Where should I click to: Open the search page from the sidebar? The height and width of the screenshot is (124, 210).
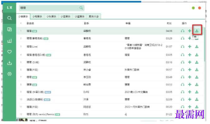(9, 18)
